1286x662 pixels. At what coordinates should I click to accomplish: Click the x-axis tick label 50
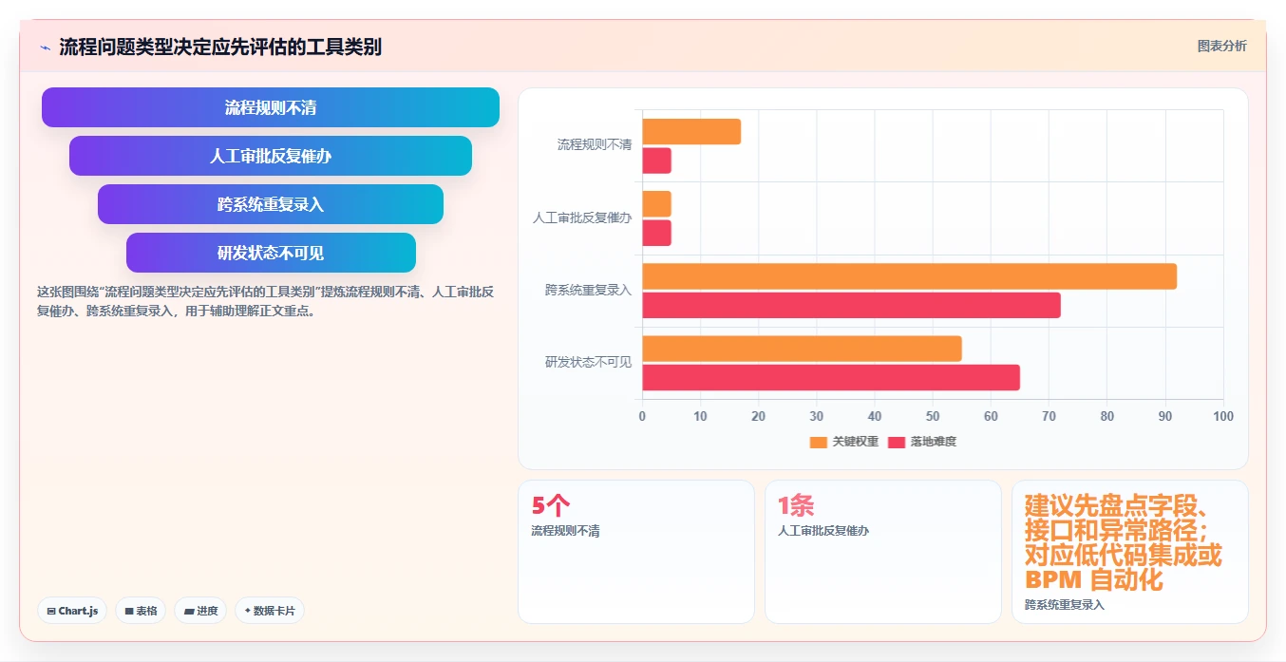pyautogui.click(x=933, y=416)
